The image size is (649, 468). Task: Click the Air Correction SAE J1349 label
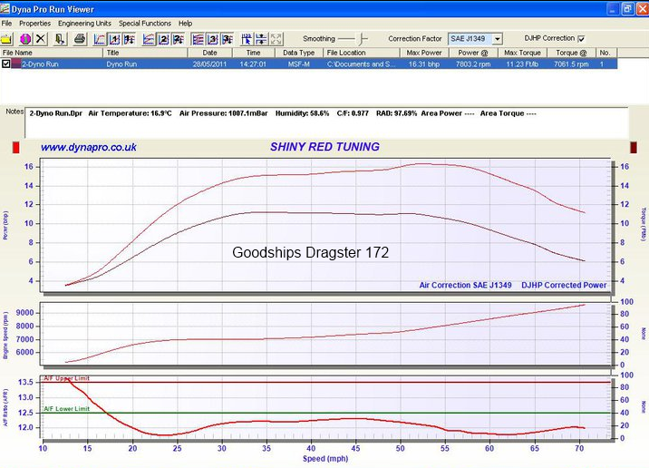pyautogui.click(x=465, y=285)
